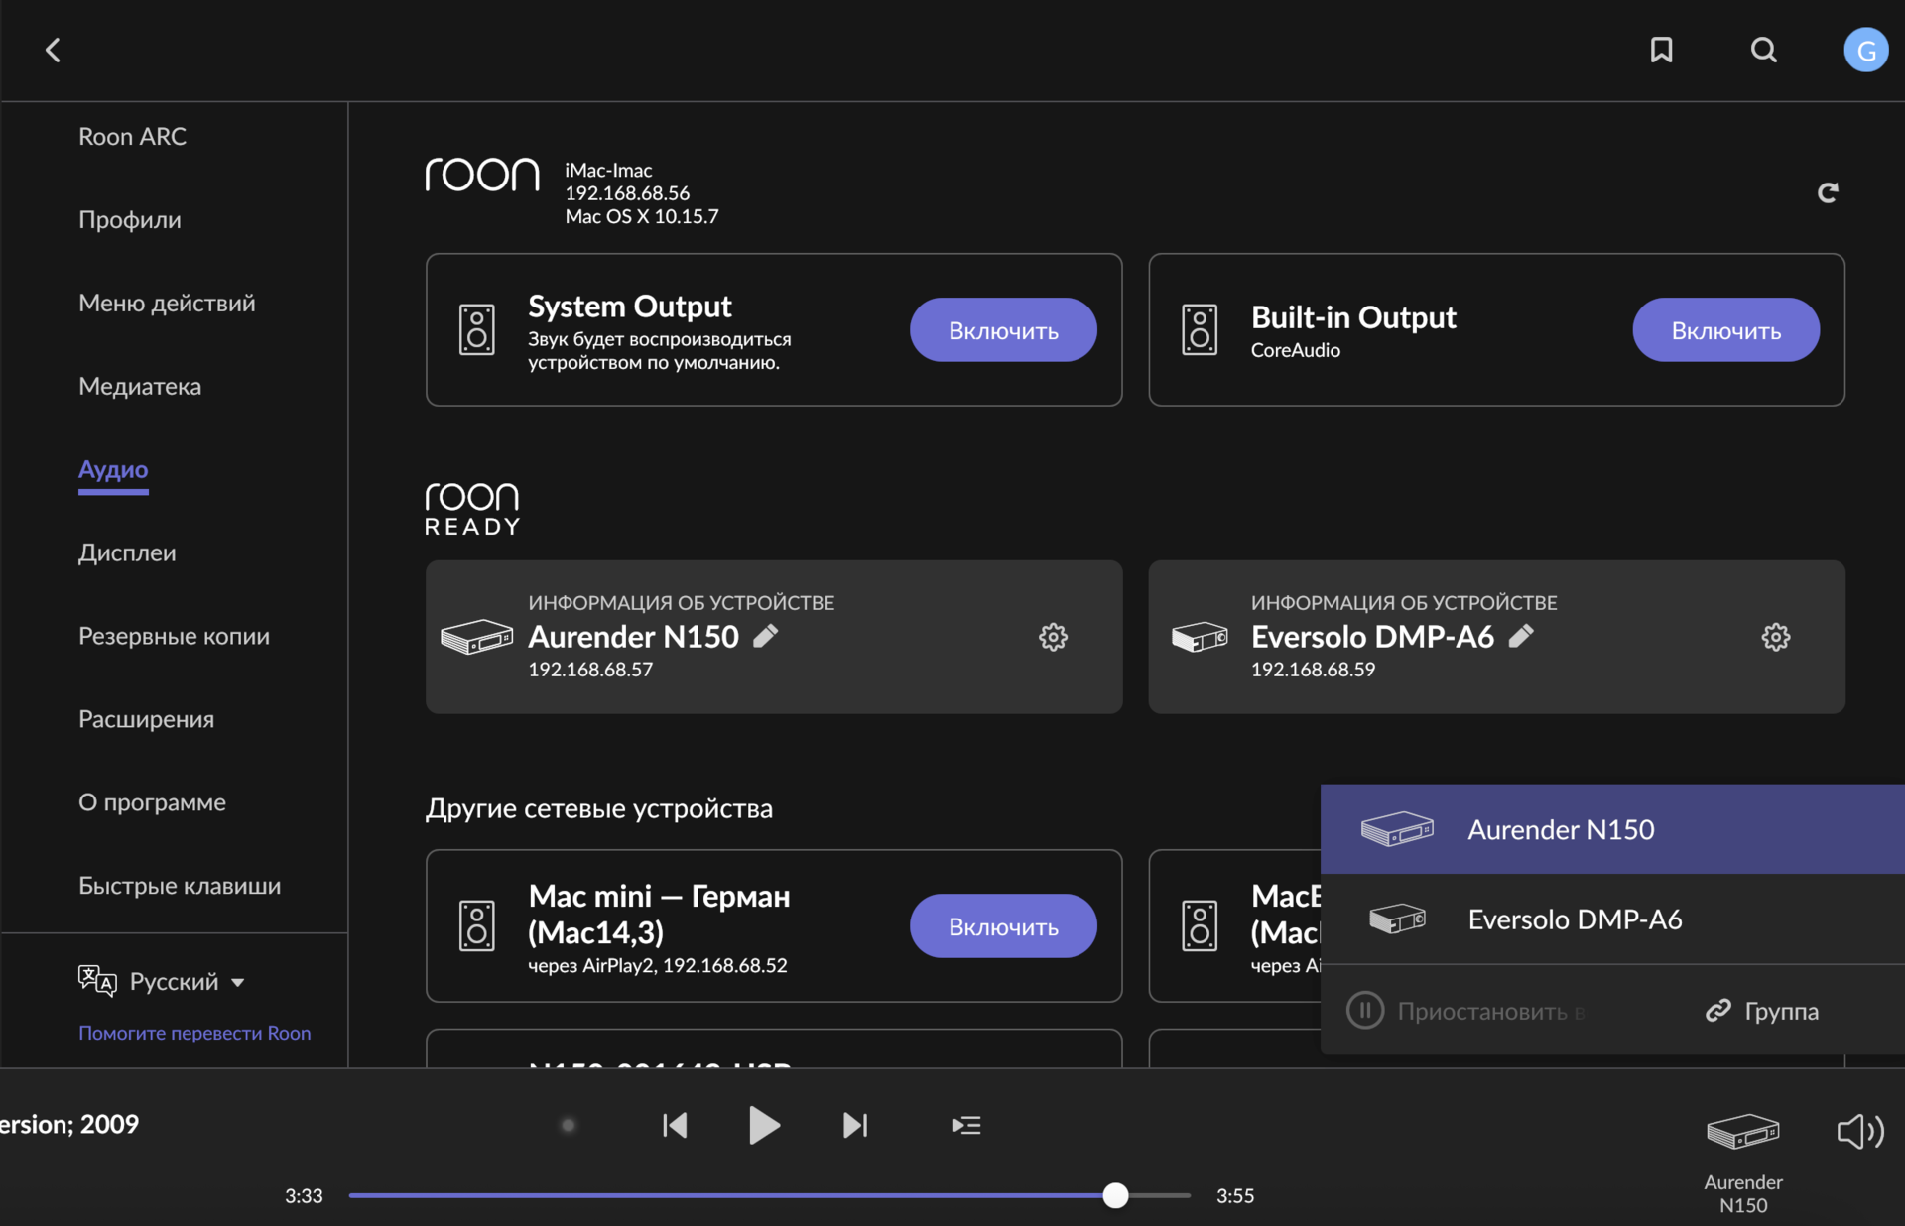Enable Mac mini — Герман AirPlay device
Screen dimensions: 1905x1226
(x=1003, y=926)
